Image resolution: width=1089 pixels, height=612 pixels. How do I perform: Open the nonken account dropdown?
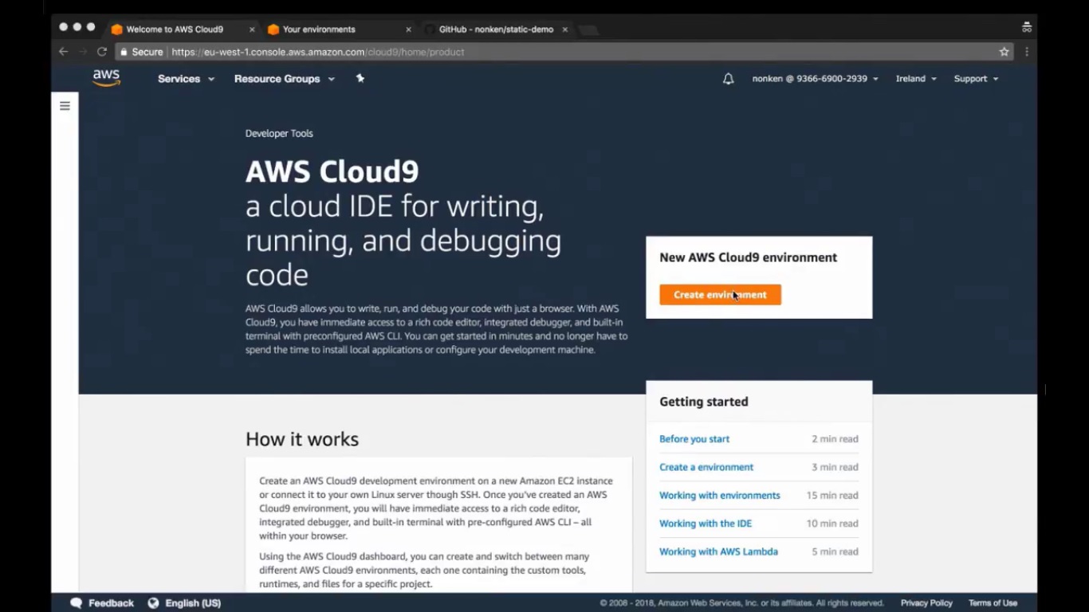815,79
